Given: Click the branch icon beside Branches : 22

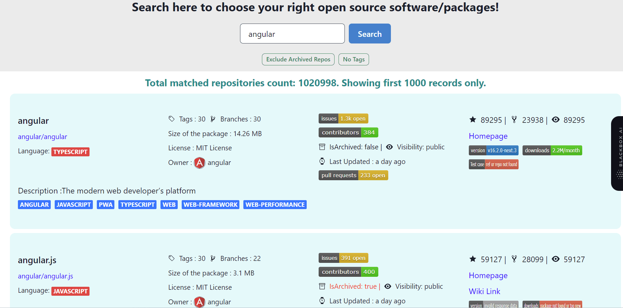Looking at the screenshot, I should point(213,258).
